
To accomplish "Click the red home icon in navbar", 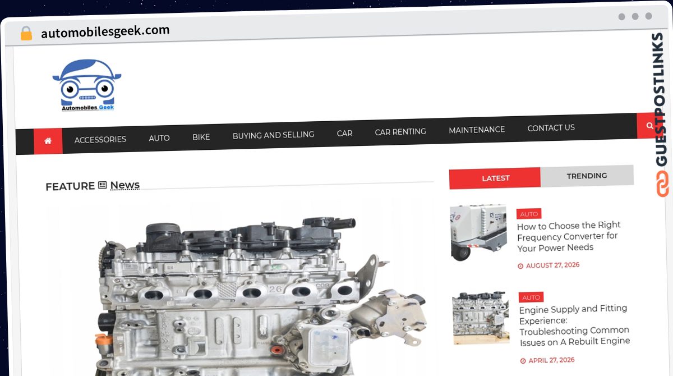I will [48, 141].
